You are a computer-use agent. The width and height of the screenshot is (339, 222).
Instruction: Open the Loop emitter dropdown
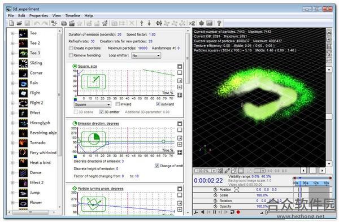(146, 55)
